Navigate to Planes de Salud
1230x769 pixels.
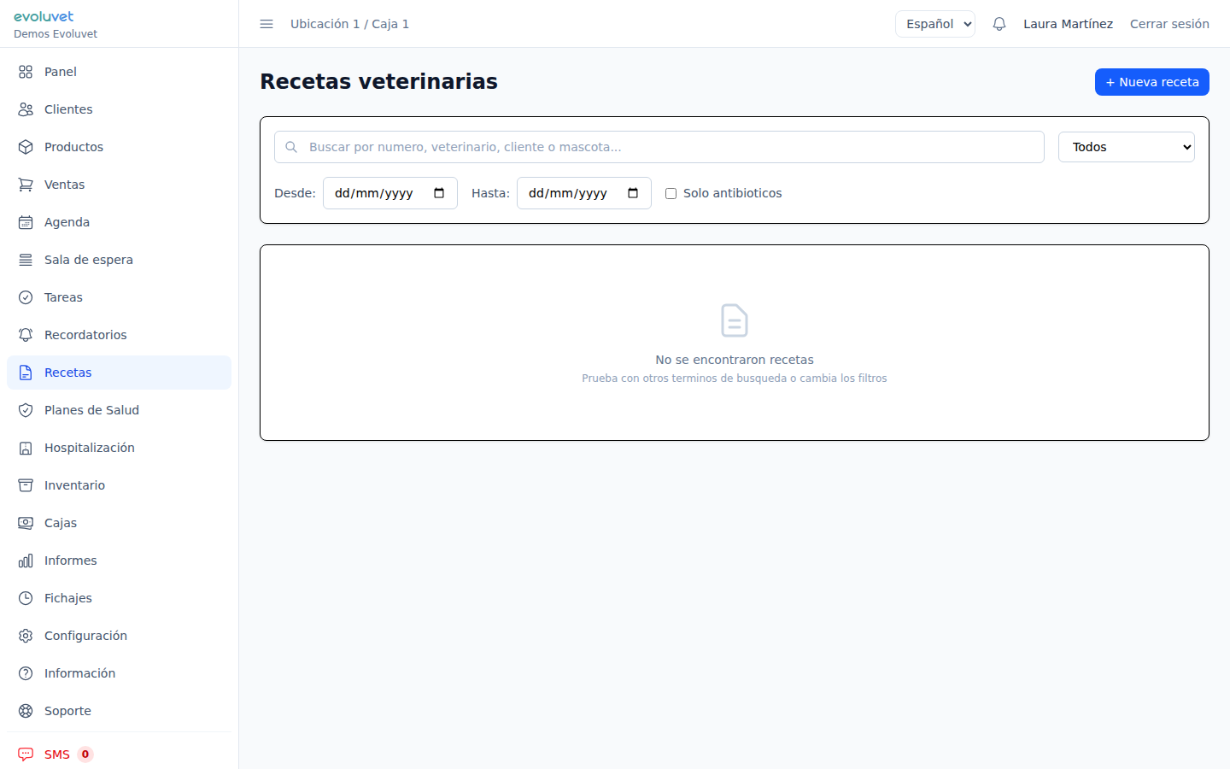(91, 410)
